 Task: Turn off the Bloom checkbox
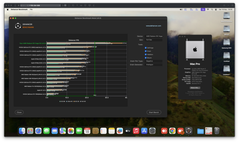(x=145, y=57)
